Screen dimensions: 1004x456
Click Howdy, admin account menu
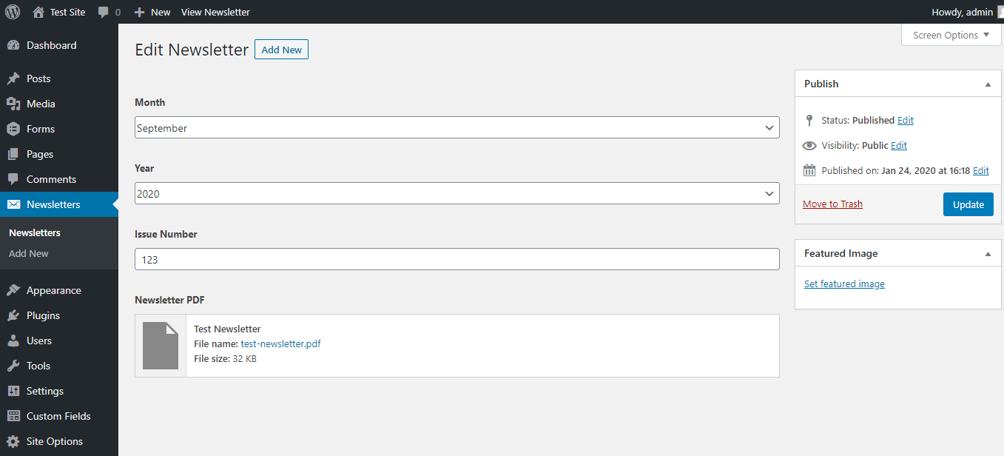(963, 12)
